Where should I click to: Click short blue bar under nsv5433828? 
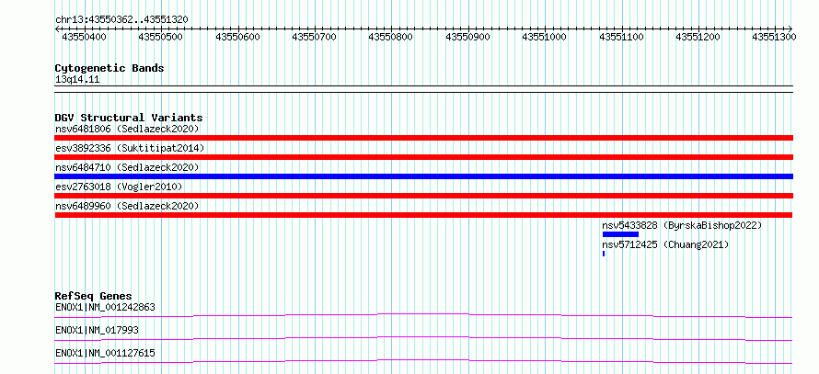point(620,234)
